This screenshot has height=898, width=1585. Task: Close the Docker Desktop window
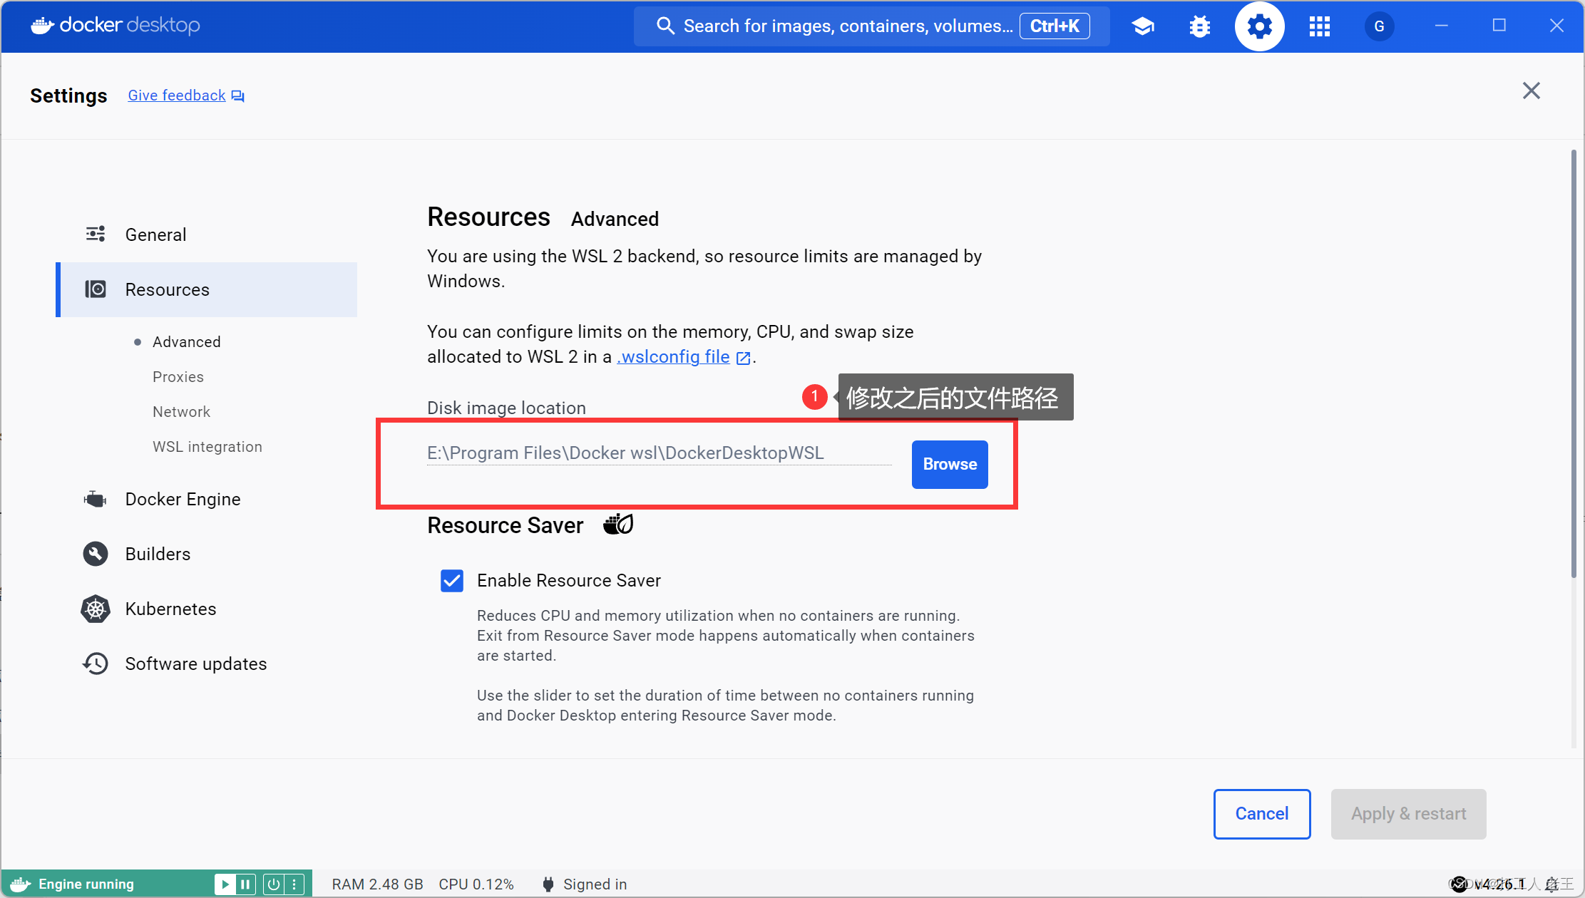point(1556,26)
